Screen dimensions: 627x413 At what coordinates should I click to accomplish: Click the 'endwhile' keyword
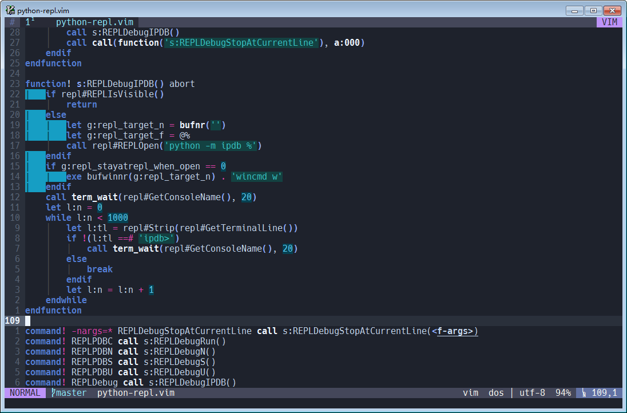[x=66, y=300]
